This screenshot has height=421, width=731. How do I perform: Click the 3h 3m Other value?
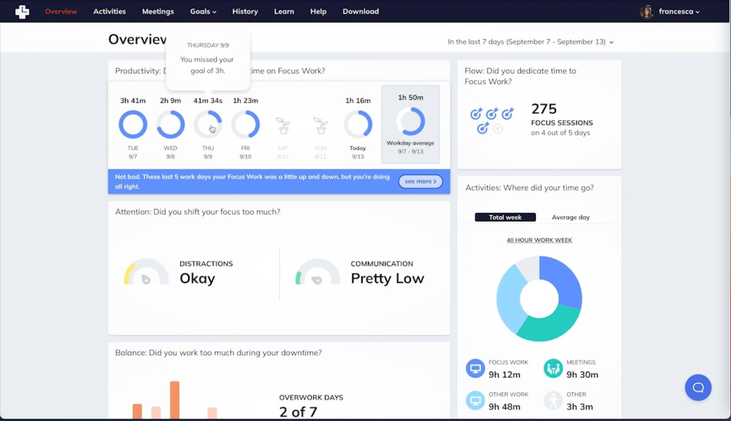580,407
